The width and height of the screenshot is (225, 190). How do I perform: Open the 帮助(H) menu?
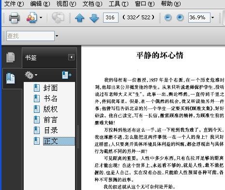[x=171, y=4]
